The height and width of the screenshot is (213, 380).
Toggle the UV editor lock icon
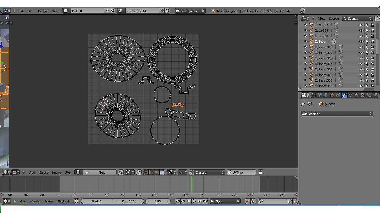[x=260, y=173]
